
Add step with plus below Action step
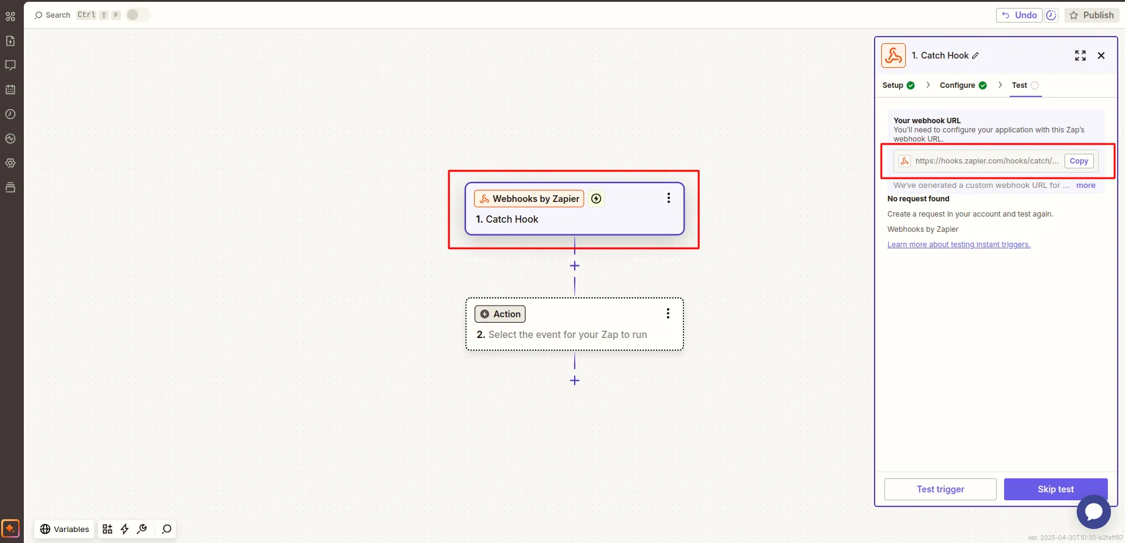[x=575, y=381]
